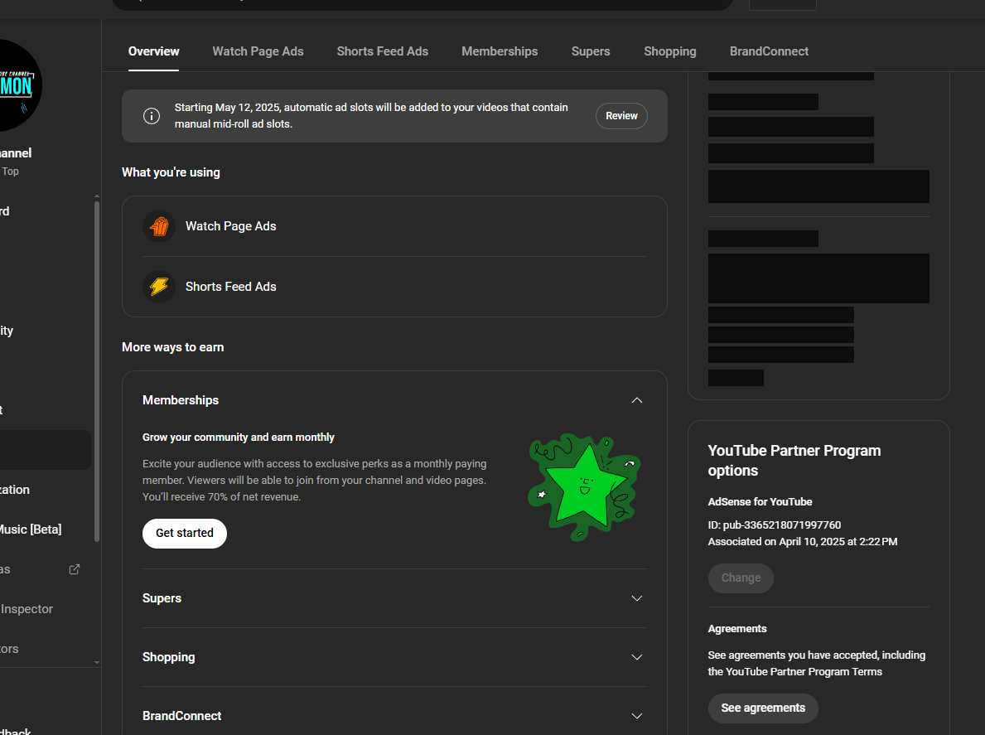The height and width of the screenshot is (735, 985).
Task: Expand the BrandConnect section
Action: (394, 715)
